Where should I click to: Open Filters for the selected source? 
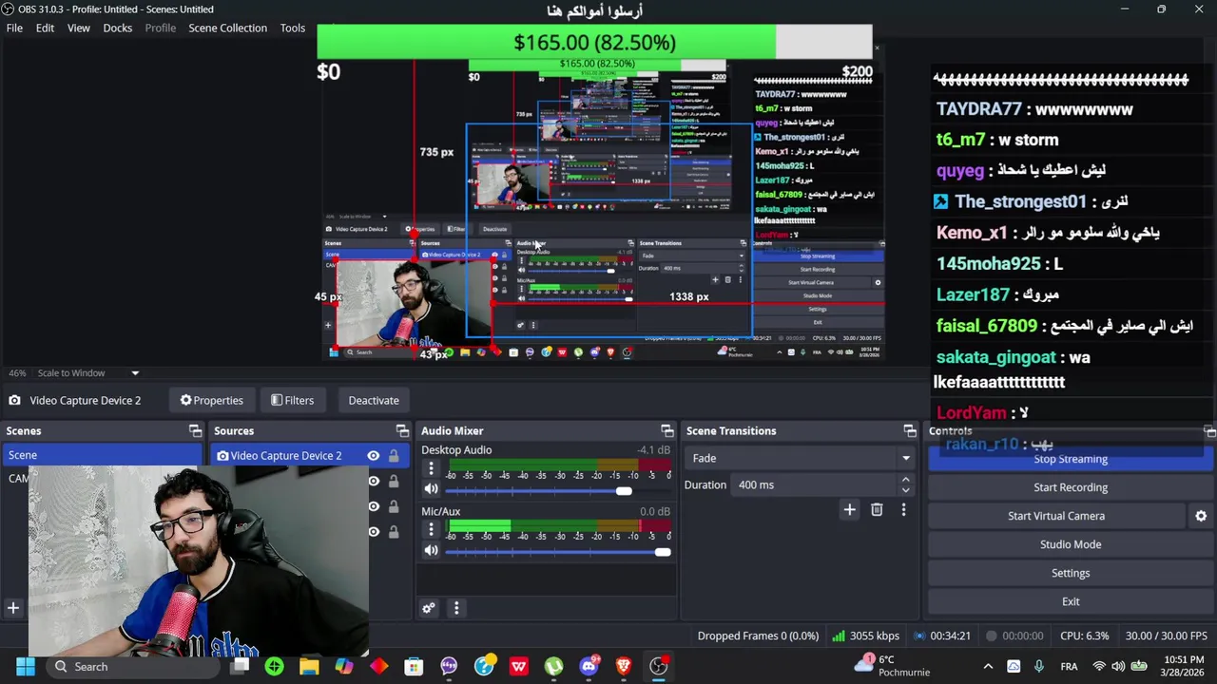pos(292,400)
